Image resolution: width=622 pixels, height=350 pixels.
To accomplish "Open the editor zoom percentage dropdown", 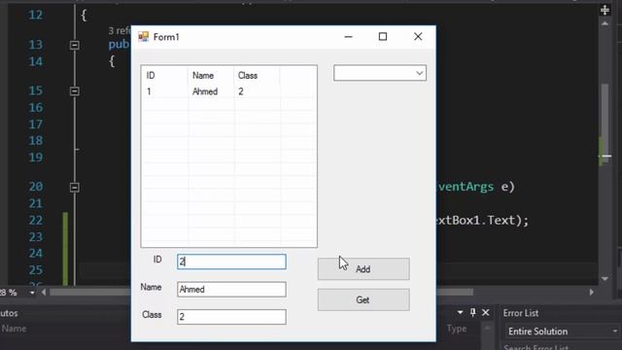I will [x=32, y=293].
